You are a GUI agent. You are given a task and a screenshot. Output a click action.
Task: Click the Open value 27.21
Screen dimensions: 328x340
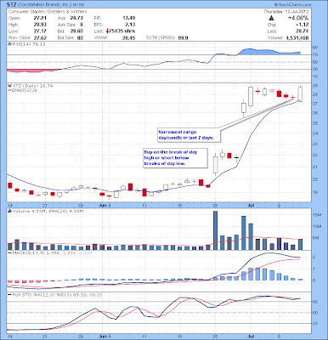(x=40, y=18)
